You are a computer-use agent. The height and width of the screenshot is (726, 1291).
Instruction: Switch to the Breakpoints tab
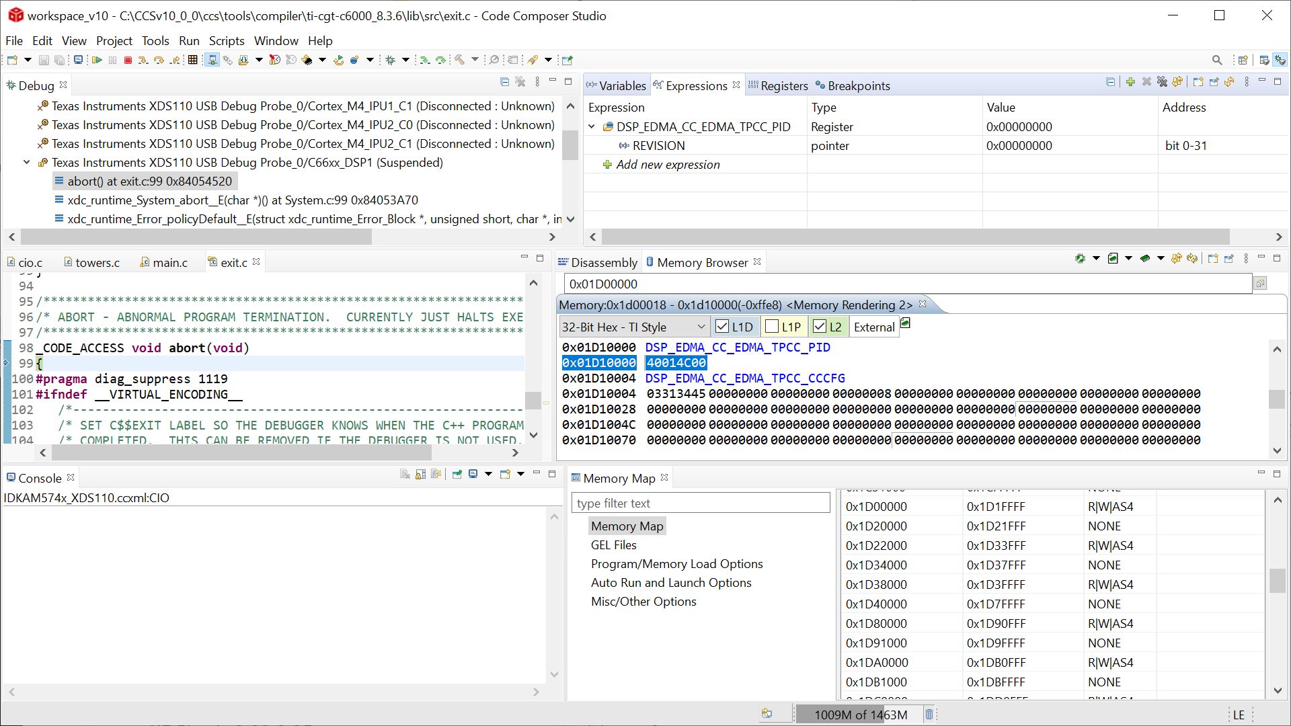click(x=853, y=86)
